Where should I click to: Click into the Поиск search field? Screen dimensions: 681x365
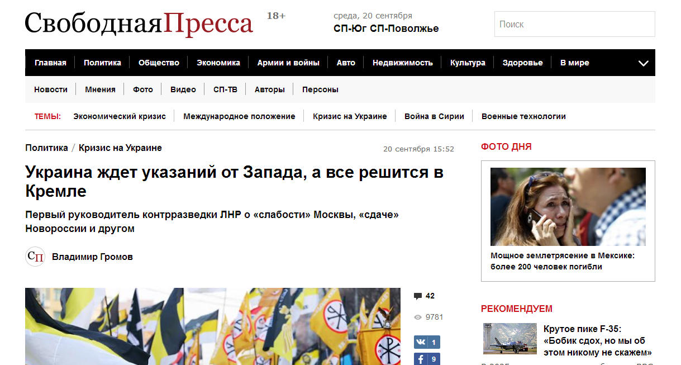pos(574,24)
